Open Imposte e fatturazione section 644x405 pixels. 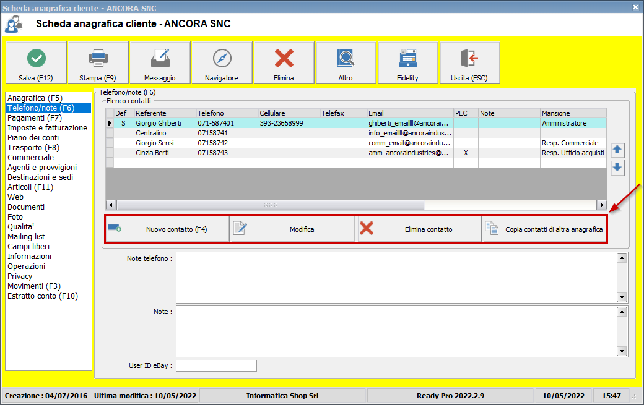tap(47, 127)
